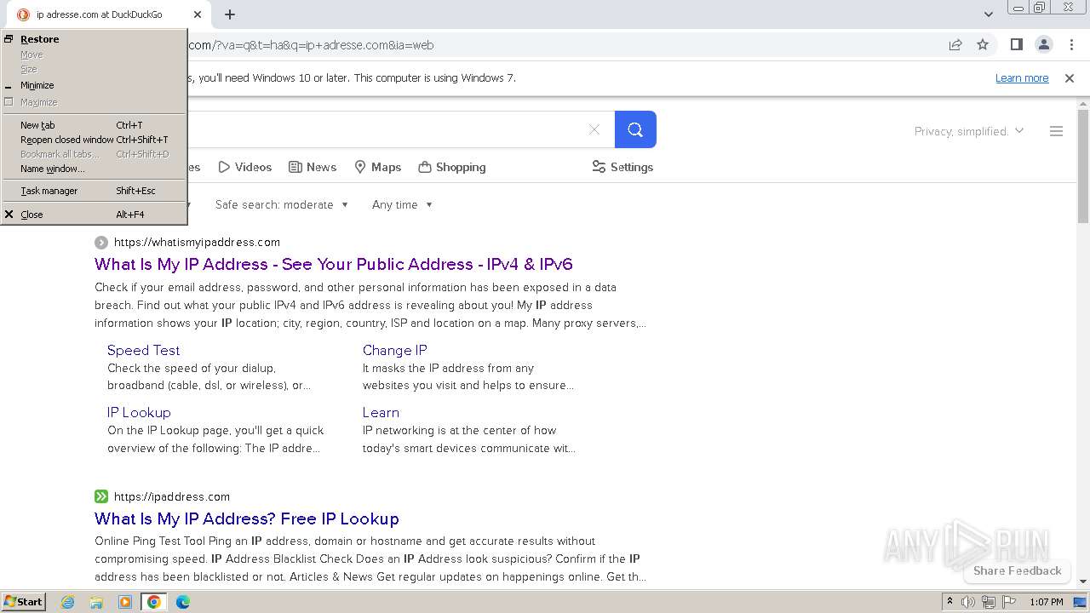Viewport: 1090px width, 613px height.
Task: Open the Learn sublink
Action: tap(381, 412)
